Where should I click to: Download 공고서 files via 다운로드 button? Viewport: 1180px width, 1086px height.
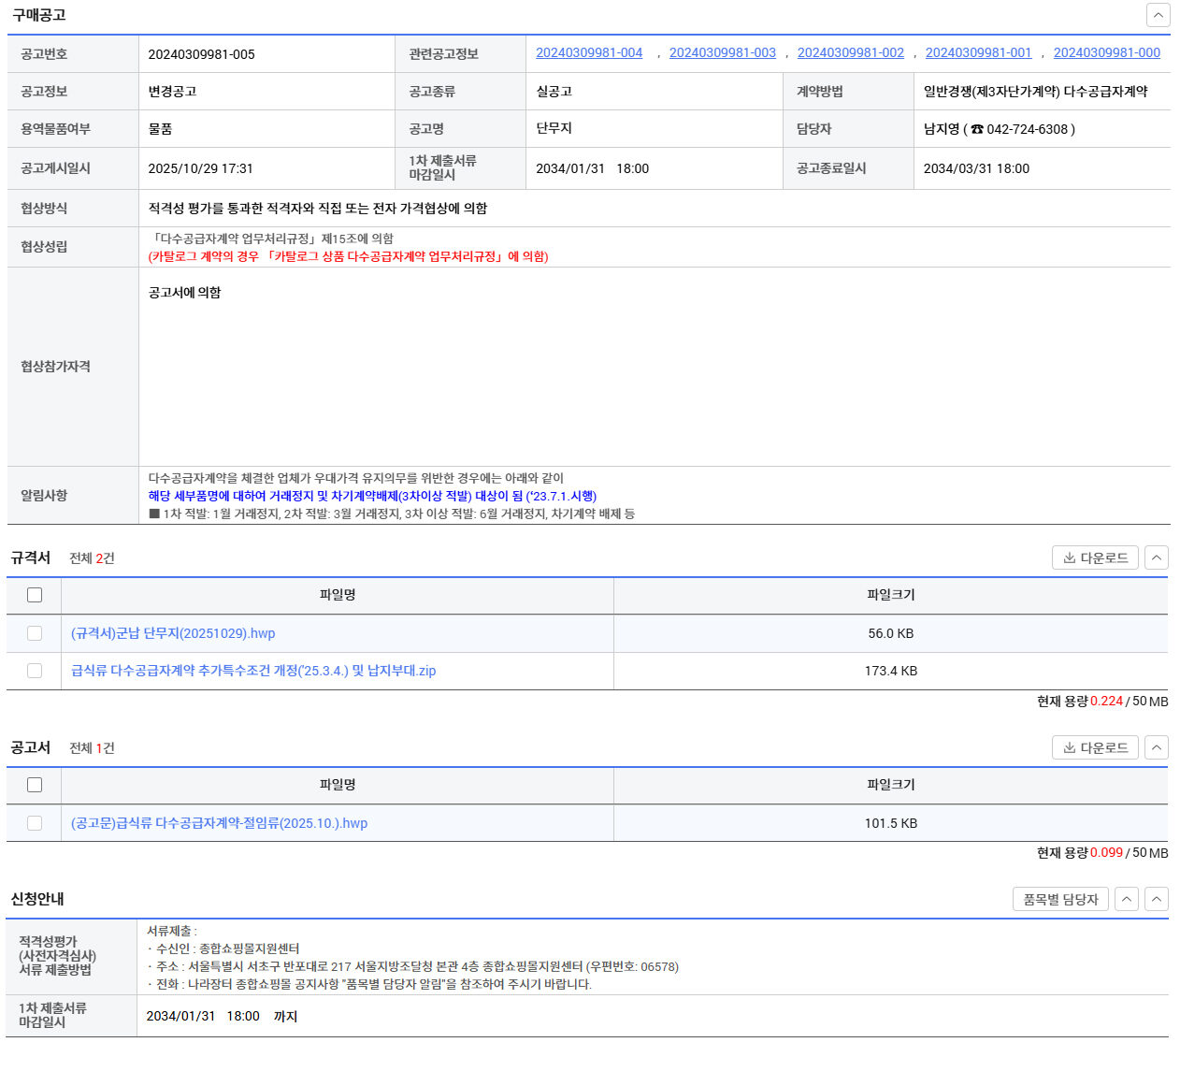click(x=1095, y=748)
